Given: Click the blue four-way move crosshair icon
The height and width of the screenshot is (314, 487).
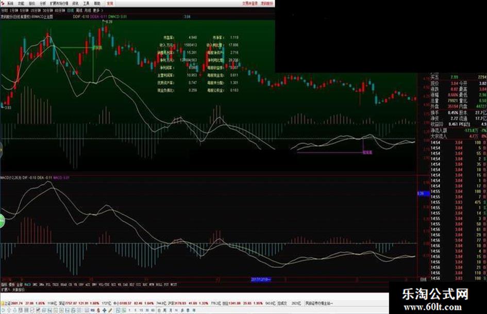Looking at the screenshot, I should point(104,310).
